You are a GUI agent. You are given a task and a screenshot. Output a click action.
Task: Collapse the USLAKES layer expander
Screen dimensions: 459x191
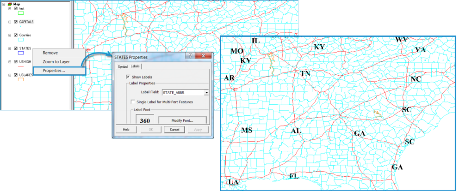tap(10, 75)
